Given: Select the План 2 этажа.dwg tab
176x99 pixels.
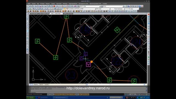Looking at the screenshot, I should [x=56, y=13].
